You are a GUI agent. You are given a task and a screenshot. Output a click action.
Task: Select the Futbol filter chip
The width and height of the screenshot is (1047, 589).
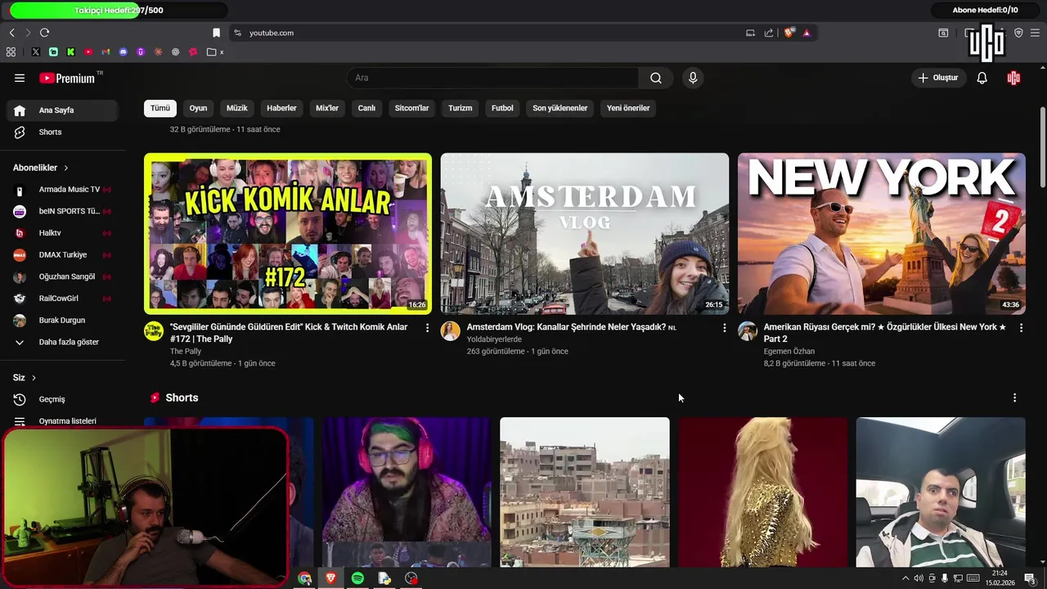tap(502, 108)
